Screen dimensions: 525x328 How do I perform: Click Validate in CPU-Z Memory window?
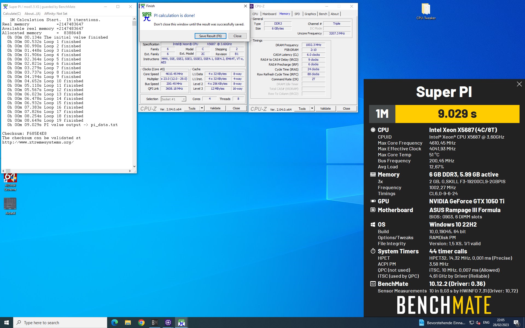[325, 109]
